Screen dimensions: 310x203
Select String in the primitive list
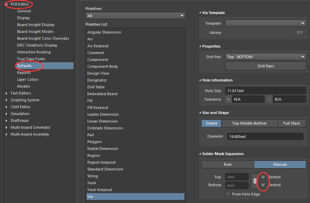135,176
